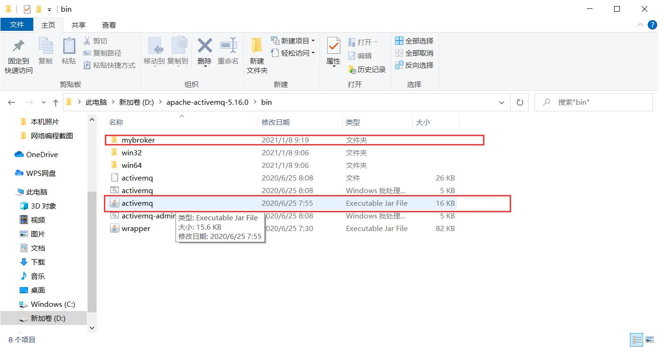Sort by Size (大小) column header
This screenshot has width=659, height=347.
click(x=436, y=122)
